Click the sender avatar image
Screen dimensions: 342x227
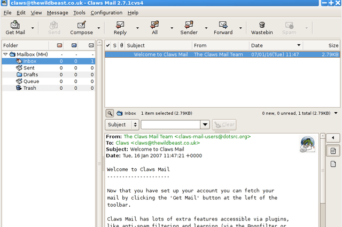(x=307, y=144)
